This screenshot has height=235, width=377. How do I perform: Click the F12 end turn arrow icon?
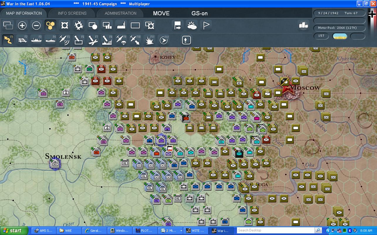tap(164, 40)
